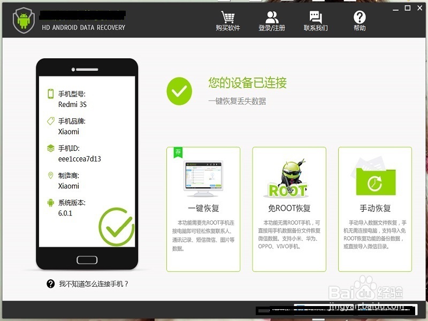Click the Xiaomi value under 制造商

point(68,186)
